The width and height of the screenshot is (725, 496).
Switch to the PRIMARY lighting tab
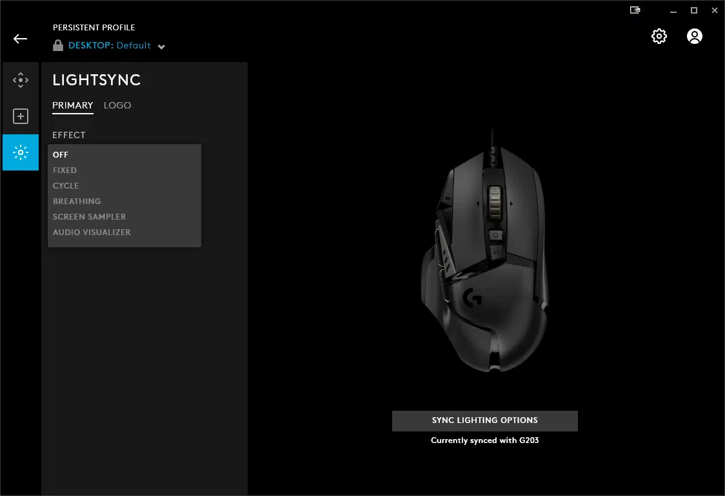pos(73,105)
